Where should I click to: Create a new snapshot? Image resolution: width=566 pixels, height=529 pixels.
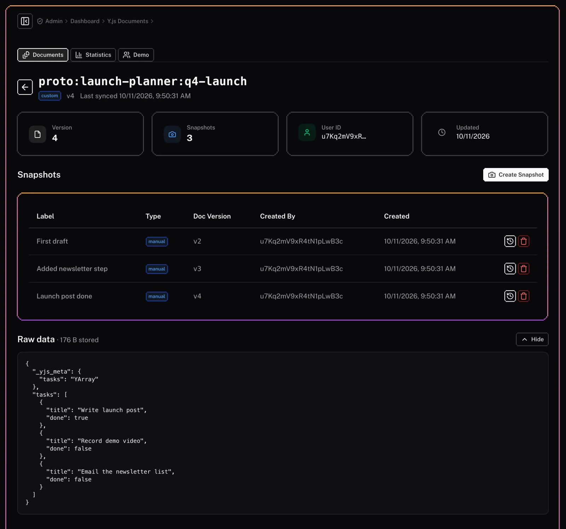516,175
